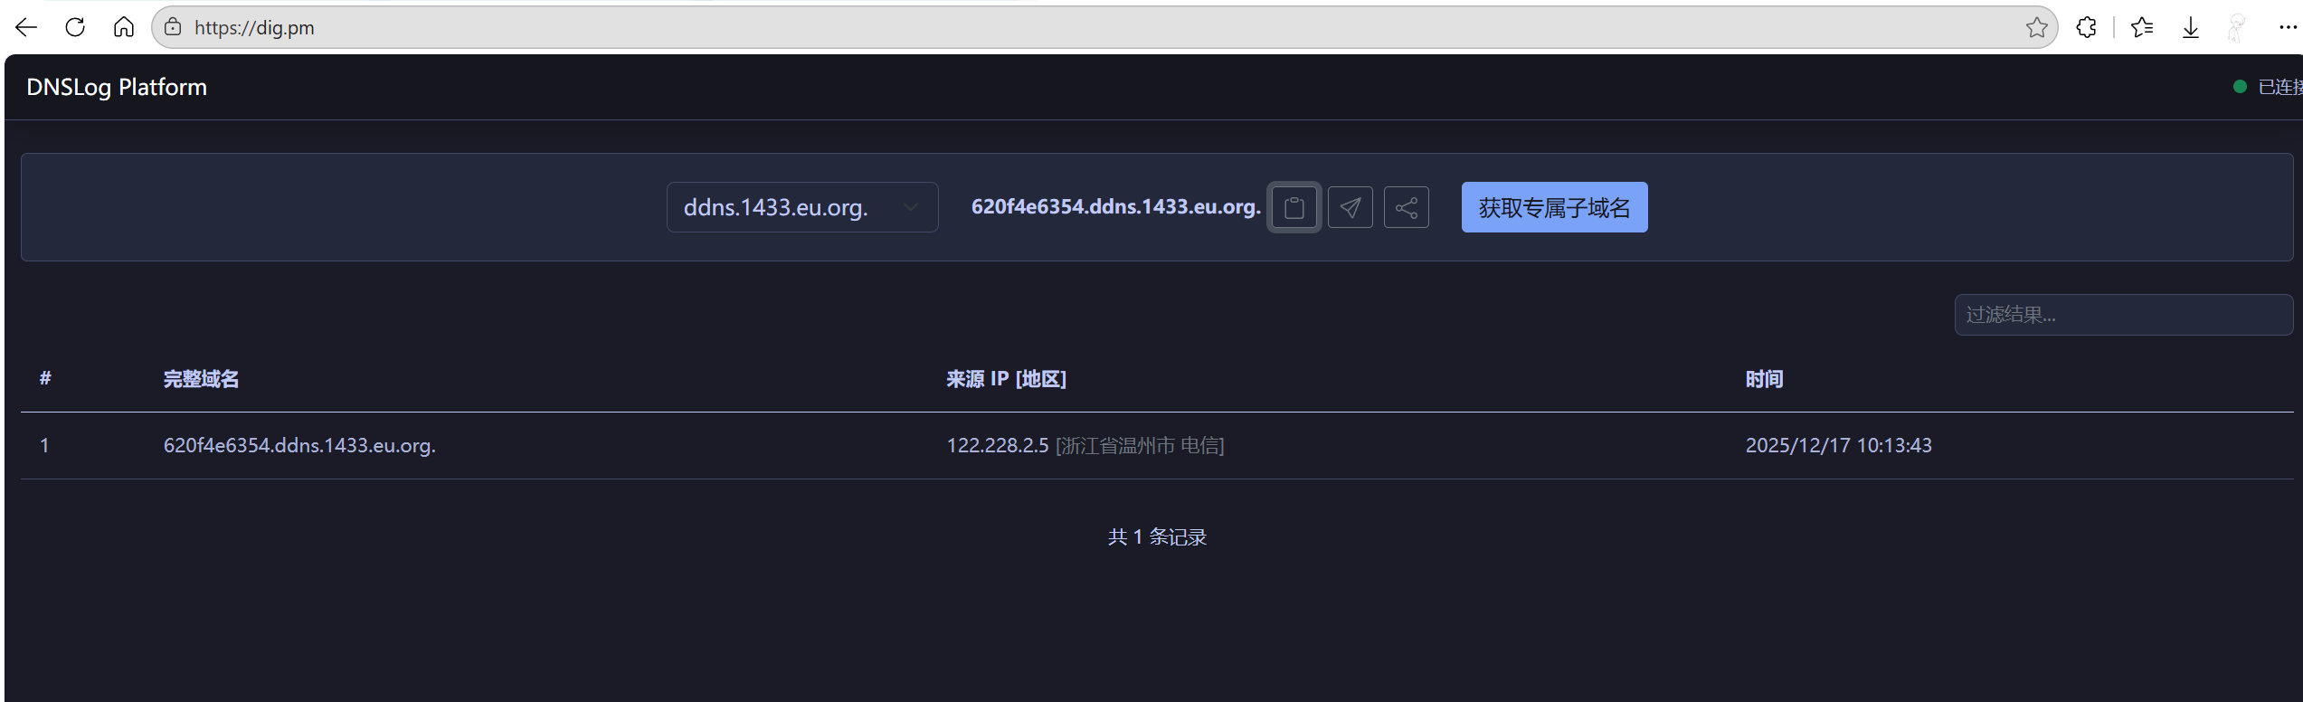The width and height of the screenshot is (2303, 702).
Task: Click the 时间 column header
Action: pos(1764,378)
